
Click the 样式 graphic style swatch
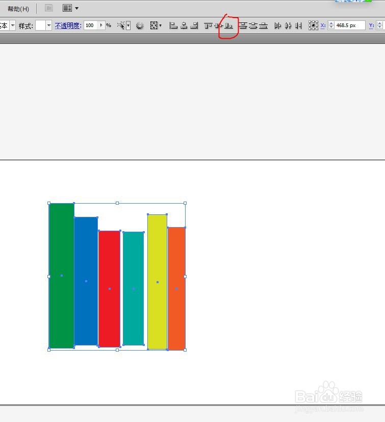point(40,26)
